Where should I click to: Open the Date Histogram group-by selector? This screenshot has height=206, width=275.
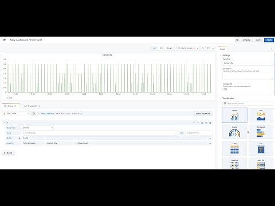click(33, 143)
